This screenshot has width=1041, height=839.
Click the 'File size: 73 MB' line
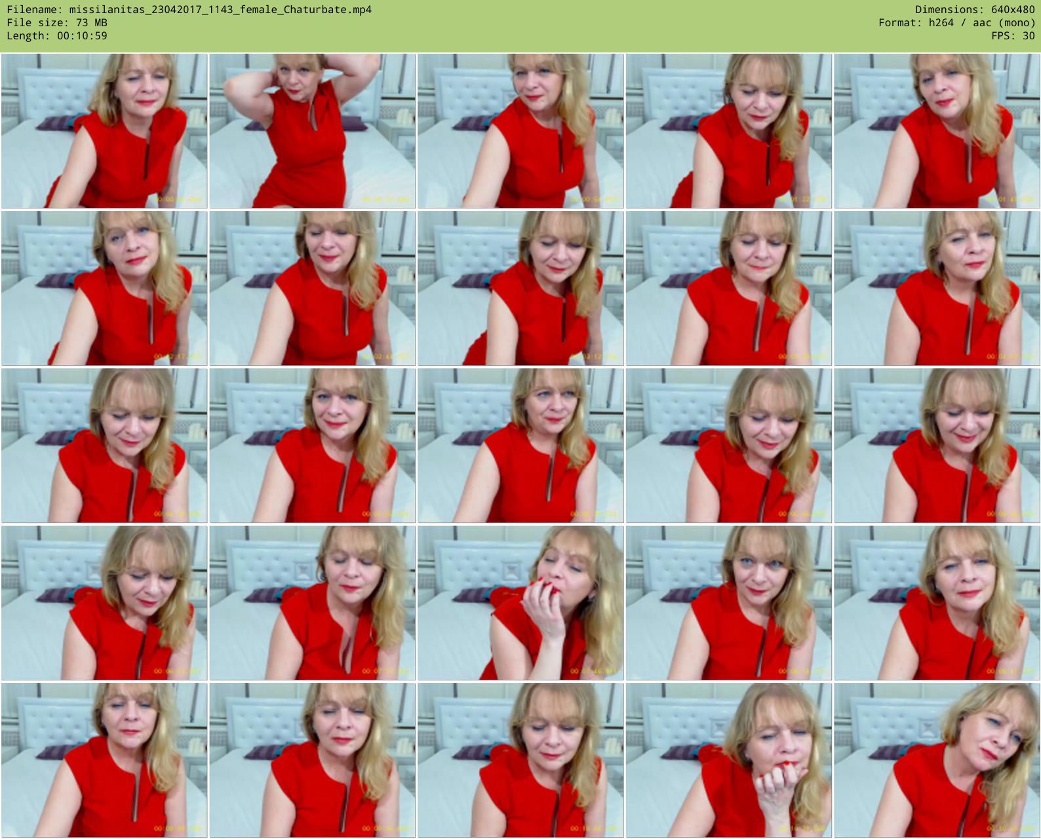pyautogui.click(x=57, y=23)
